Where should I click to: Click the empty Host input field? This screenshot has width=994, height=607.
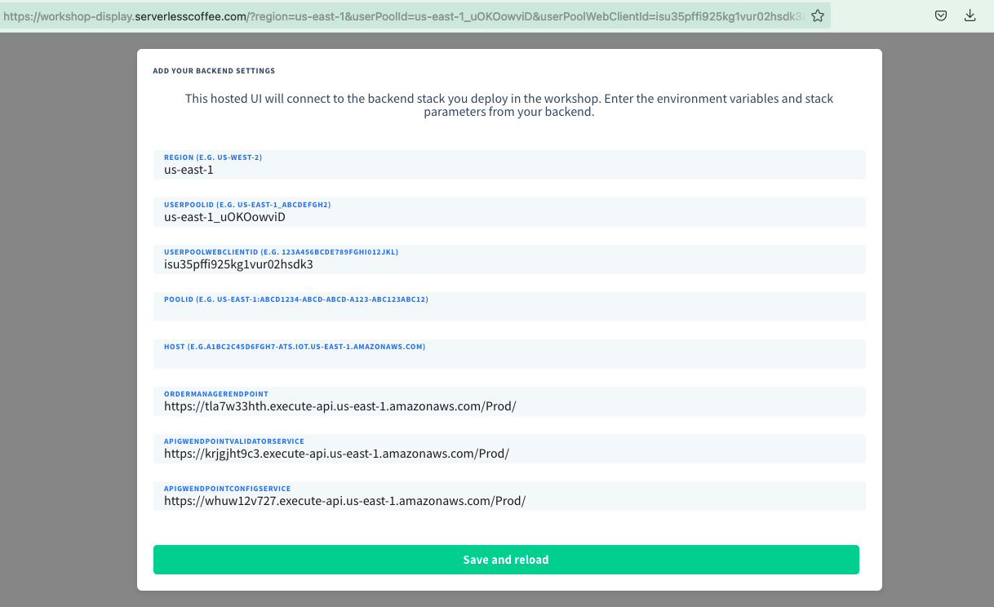tap(509, 354)
